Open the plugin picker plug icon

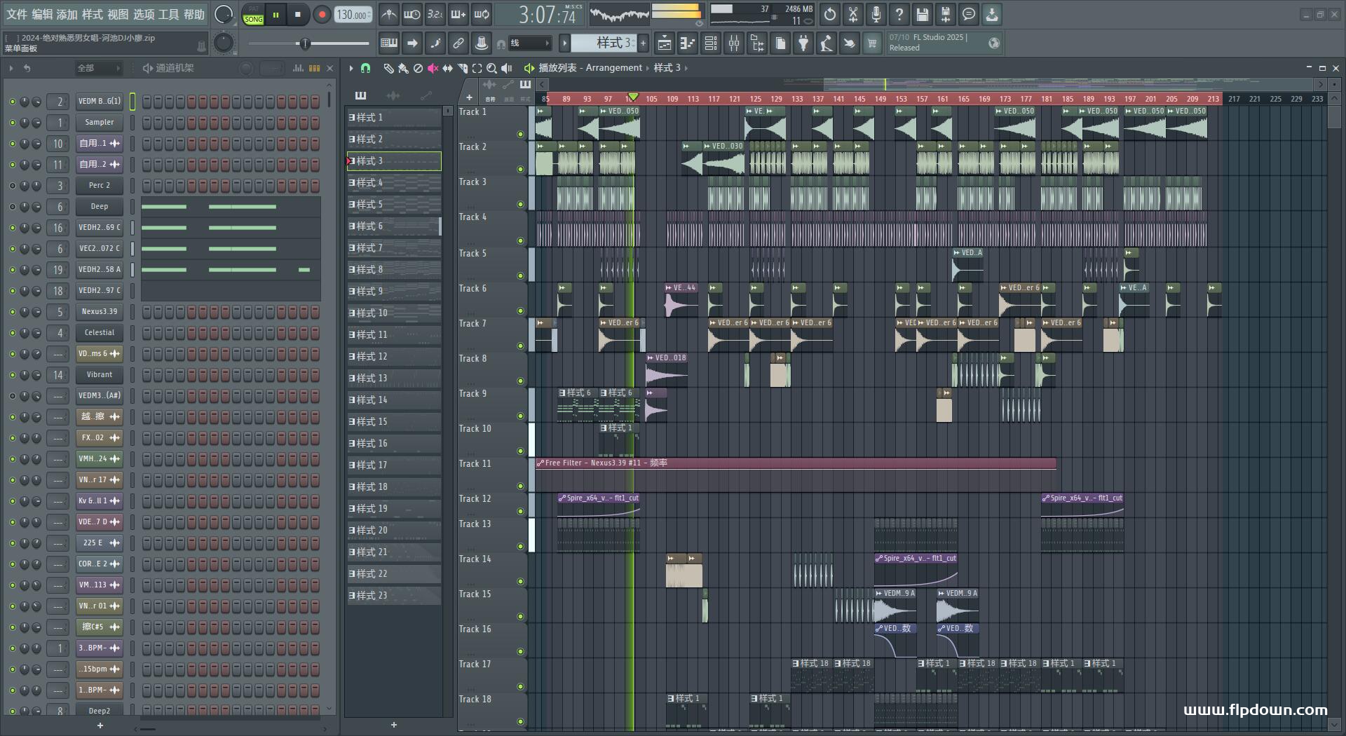803,43
